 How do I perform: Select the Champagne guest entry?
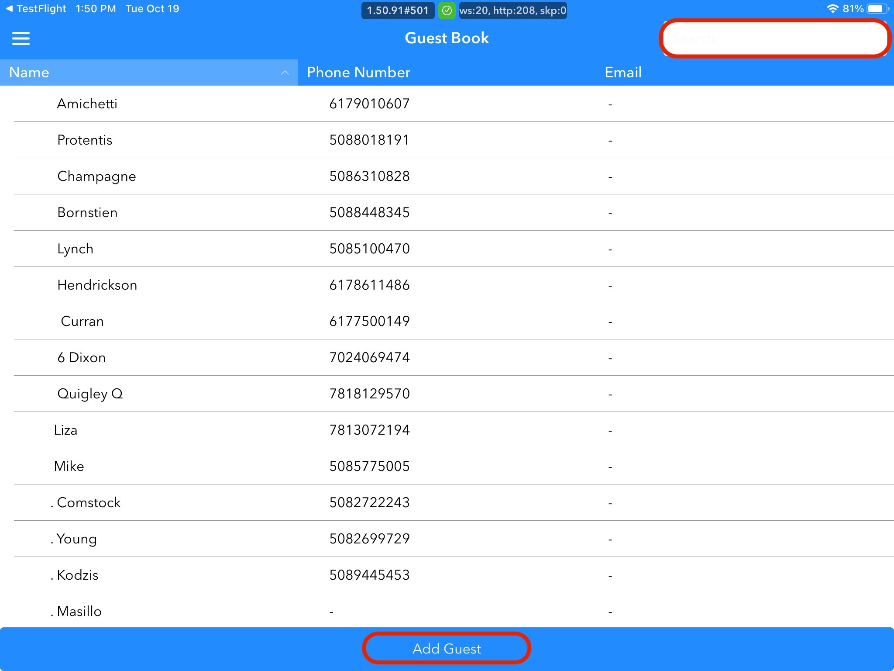(96, 176)
